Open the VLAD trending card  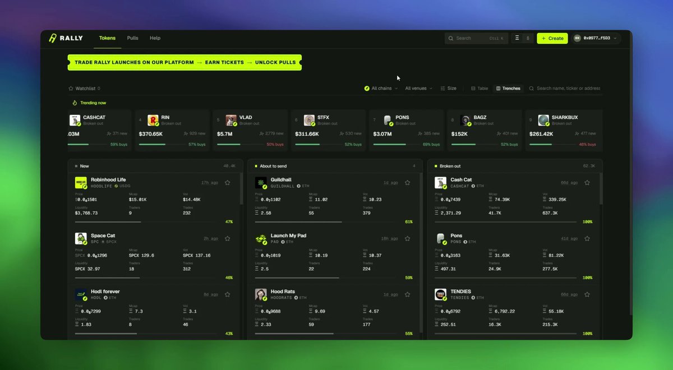pyautogui.click(x=249, y=130)
